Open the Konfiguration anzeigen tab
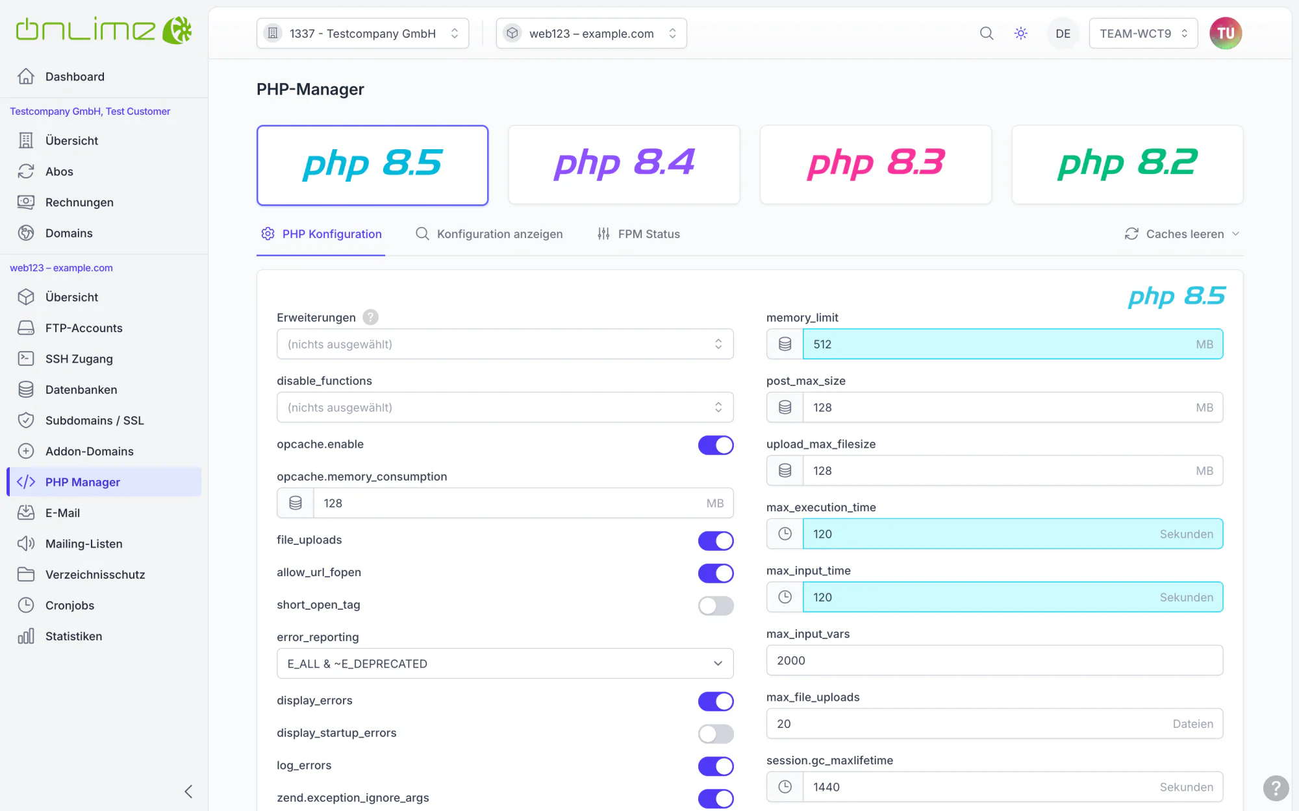 coord(489,234)
